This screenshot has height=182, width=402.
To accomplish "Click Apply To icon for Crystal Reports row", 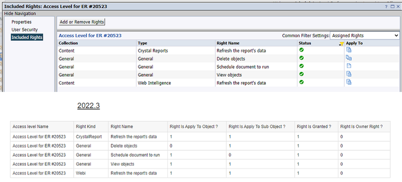I will point(349,50).
